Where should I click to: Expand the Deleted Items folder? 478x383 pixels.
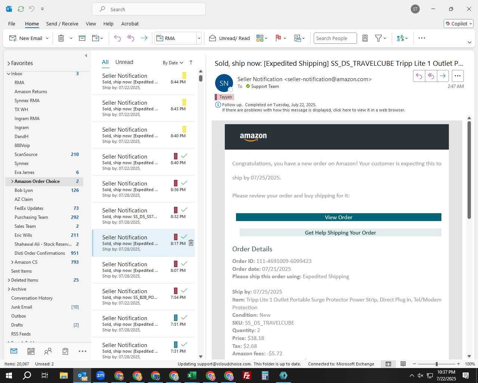(9, 280)
